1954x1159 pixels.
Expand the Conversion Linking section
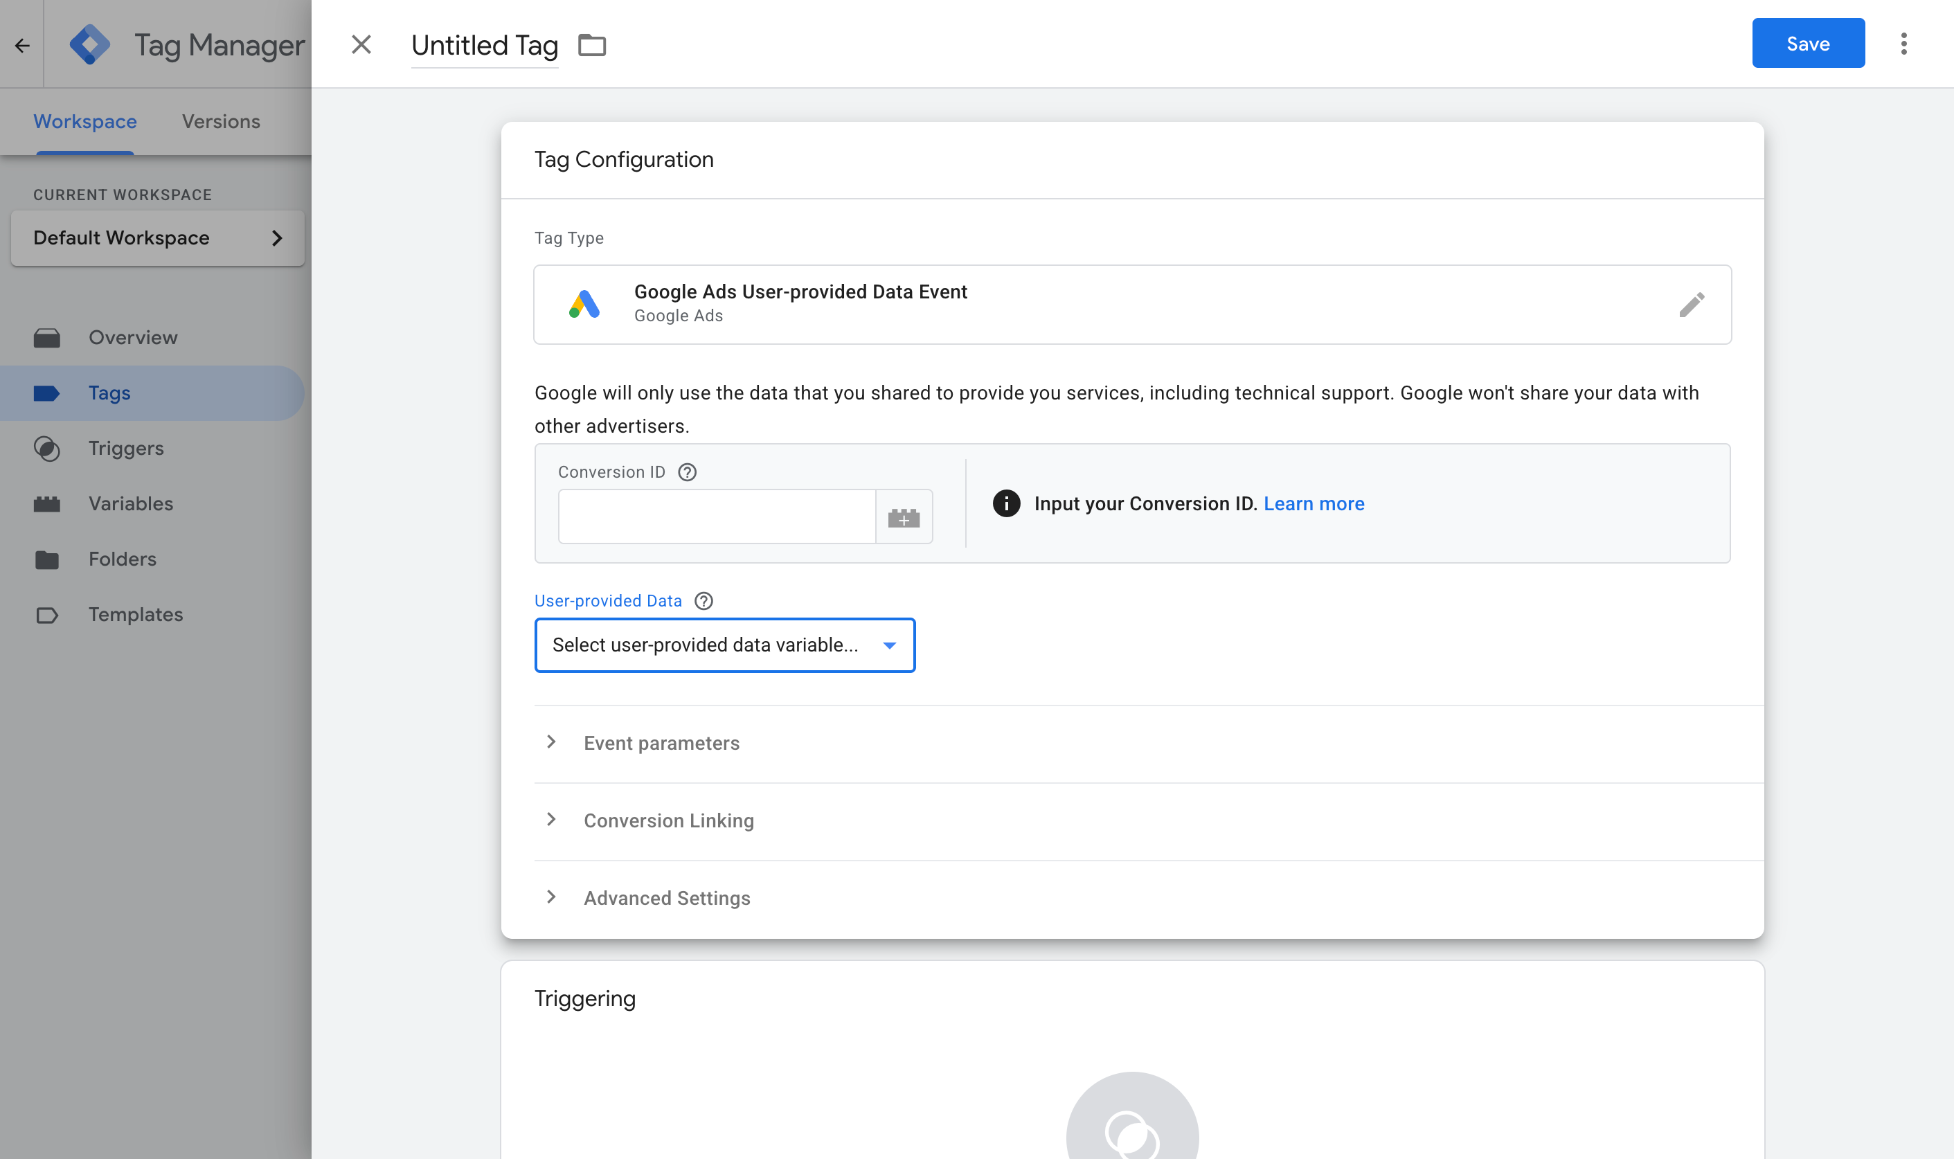click(x=1148, y=821)
